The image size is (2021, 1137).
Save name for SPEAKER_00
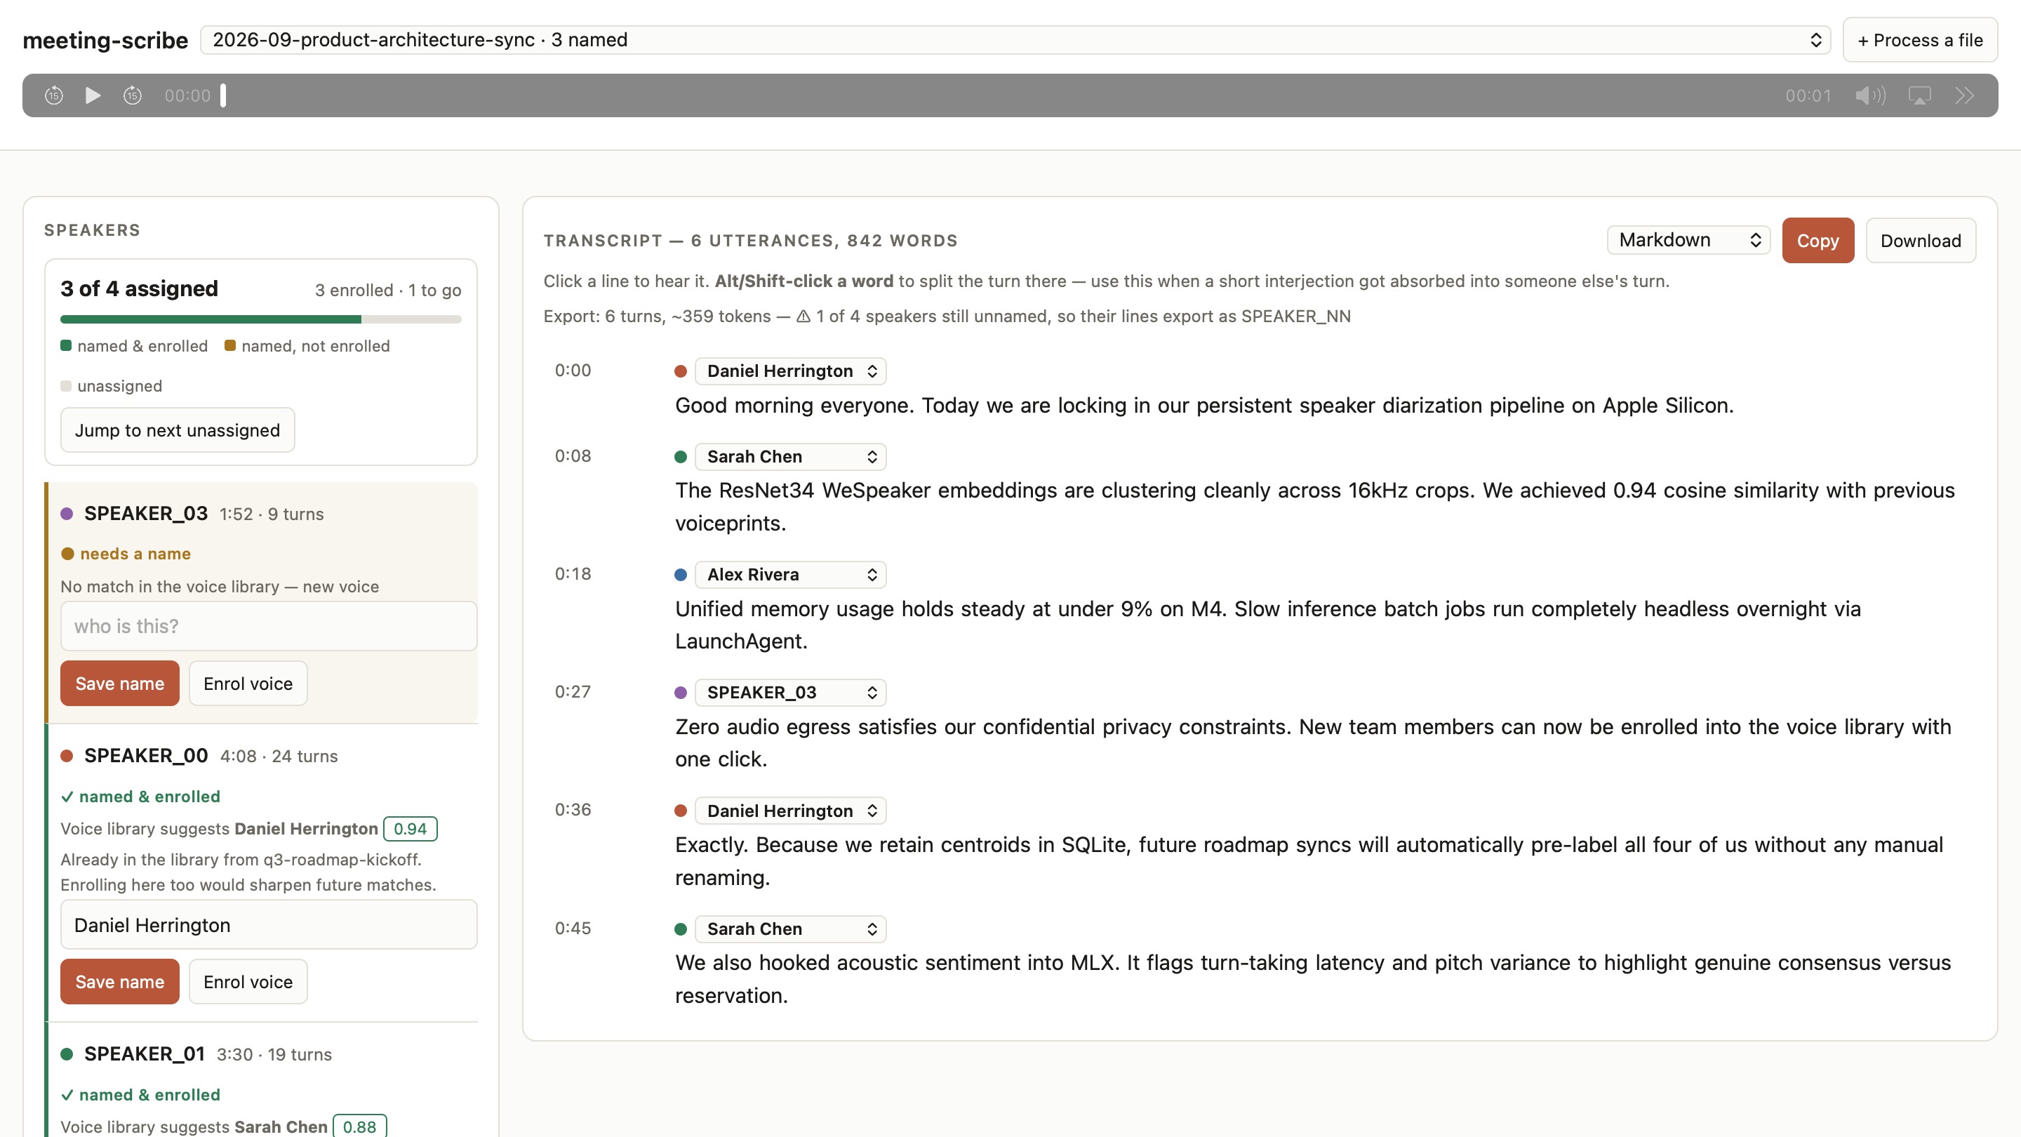coord(120,982)
